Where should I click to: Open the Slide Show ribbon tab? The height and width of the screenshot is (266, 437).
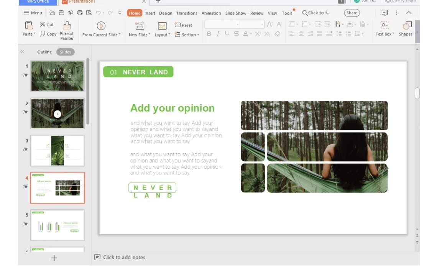[x=236, y=13]
